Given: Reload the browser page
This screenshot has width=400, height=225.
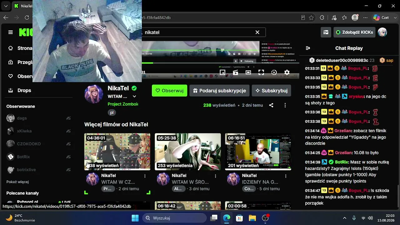Looking at the screenshot, I should pos(27,18).
